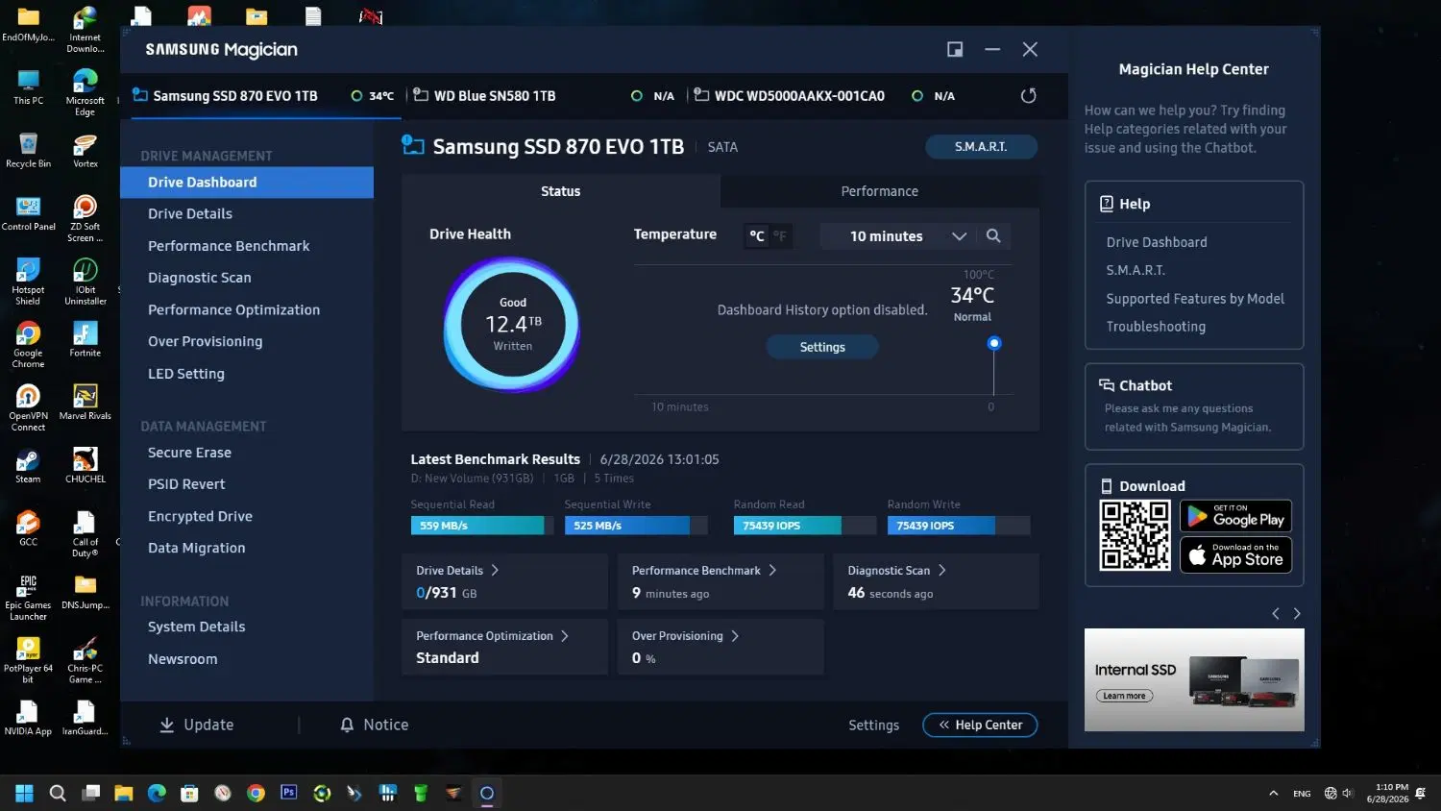
Task: Click the refresh drives icon
Action: tap(1028, 96)
